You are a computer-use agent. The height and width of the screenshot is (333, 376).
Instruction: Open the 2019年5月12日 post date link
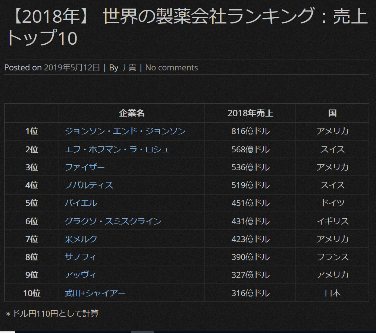click(72, 68)
